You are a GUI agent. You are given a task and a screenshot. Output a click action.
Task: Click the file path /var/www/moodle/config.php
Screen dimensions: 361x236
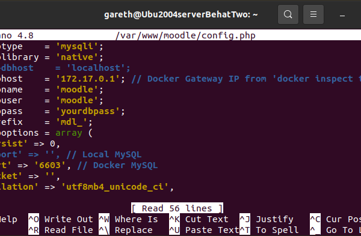tap(185, 35)
